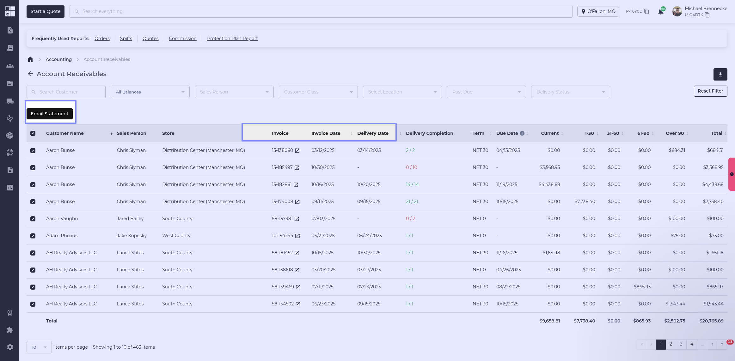Click the home breadcrumb icon
Viewport: 735px width, 361px height.
tap(30, 59)
